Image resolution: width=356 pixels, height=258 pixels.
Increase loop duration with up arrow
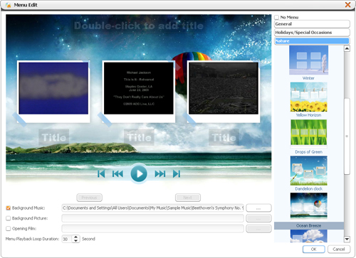[x=75, y=237]
